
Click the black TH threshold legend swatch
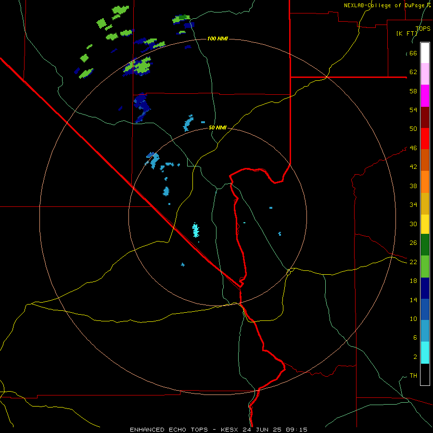[x=425, y=374]
